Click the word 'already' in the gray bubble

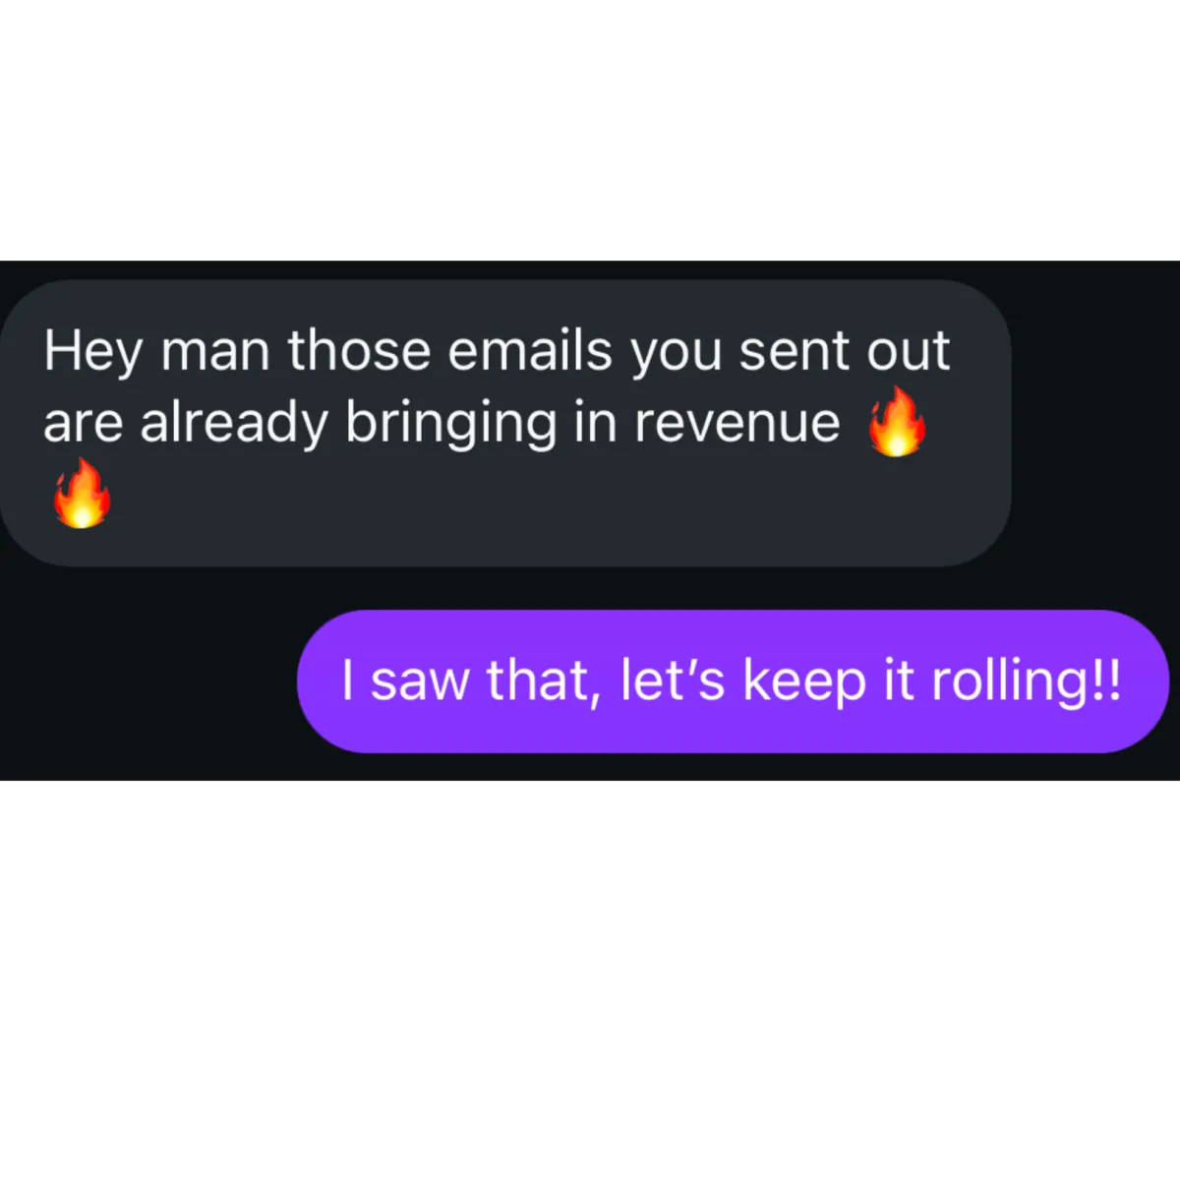tap(234, 424)
